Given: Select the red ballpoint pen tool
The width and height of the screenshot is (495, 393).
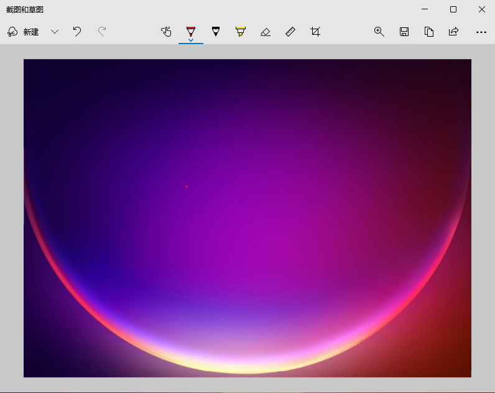Looking at the screenshot, I should [x=191, y=31].
